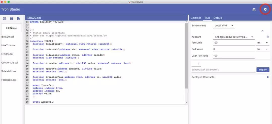Click the editor scroll up arrow

pyautogui.click(x=186, y=22)
